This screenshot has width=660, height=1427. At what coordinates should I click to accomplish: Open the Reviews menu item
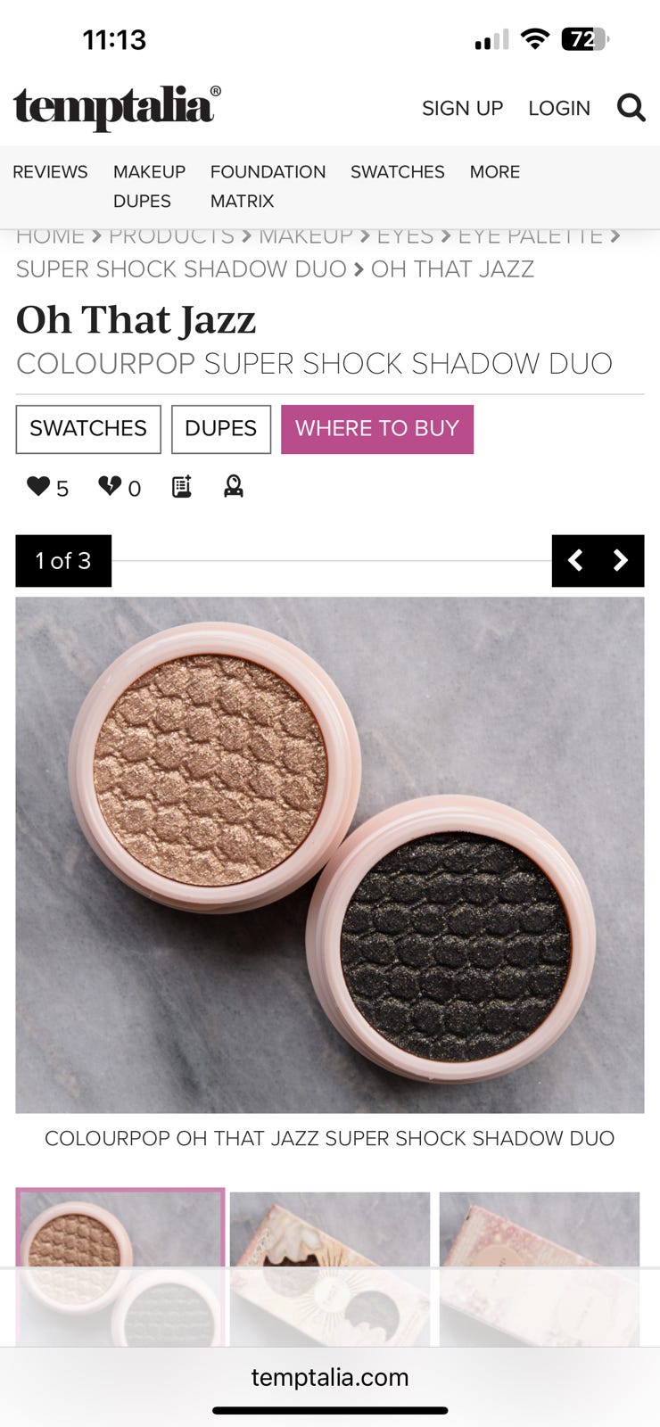tap(50, 171)
